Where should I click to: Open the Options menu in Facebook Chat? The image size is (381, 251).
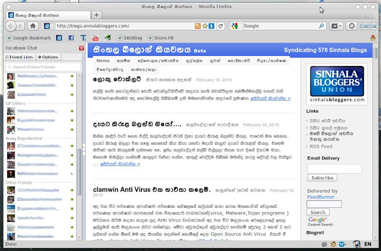48,57
